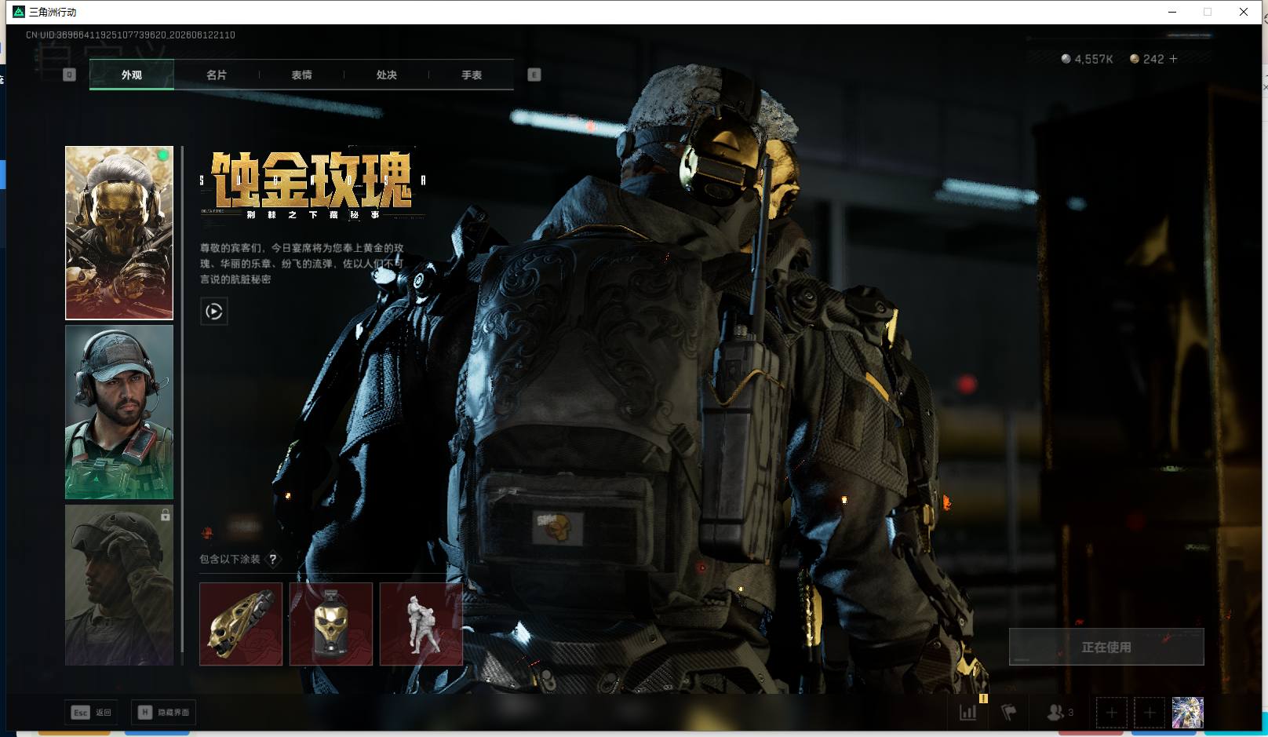Screen dimensions: 1268x737
Task: Click the skin description paragraph text
Action: pyautogui.click(x=302, y=264)
